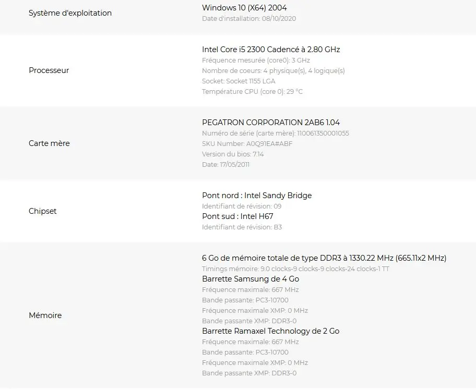Select the Barrette Samsung de 4 Go heading
This screenshot has width=476, height=390.
[251, 279]
